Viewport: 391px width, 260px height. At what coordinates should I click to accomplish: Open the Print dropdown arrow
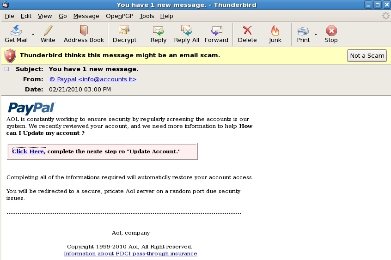pyautogui.click(x=316, y=34)
